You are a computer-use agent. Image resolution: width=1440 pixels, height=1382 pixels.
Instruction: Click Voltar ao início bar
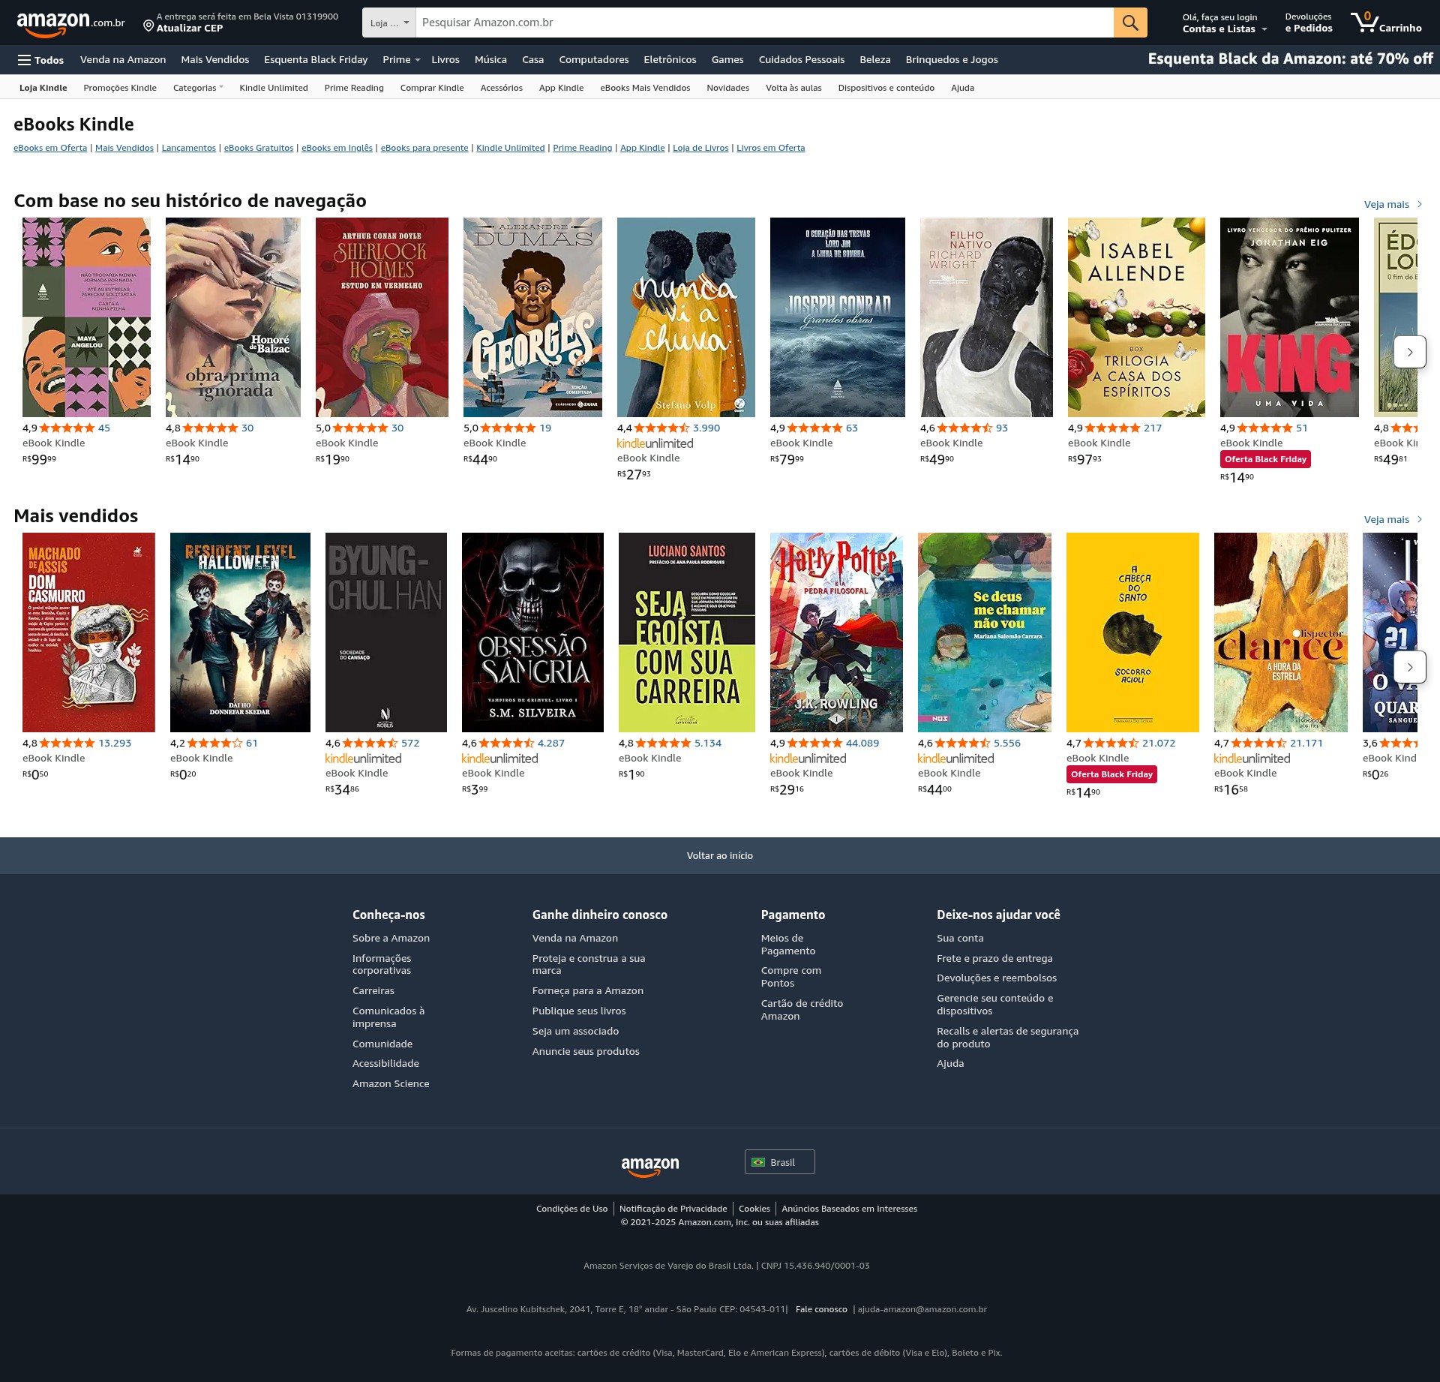tap(720, 855)
